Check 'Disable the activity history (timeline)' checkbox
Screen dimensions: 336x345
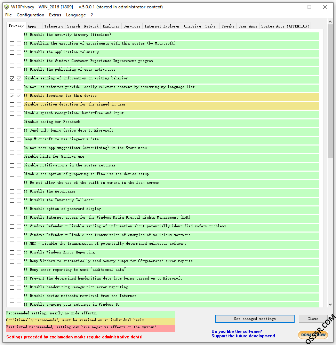point(12,35)
